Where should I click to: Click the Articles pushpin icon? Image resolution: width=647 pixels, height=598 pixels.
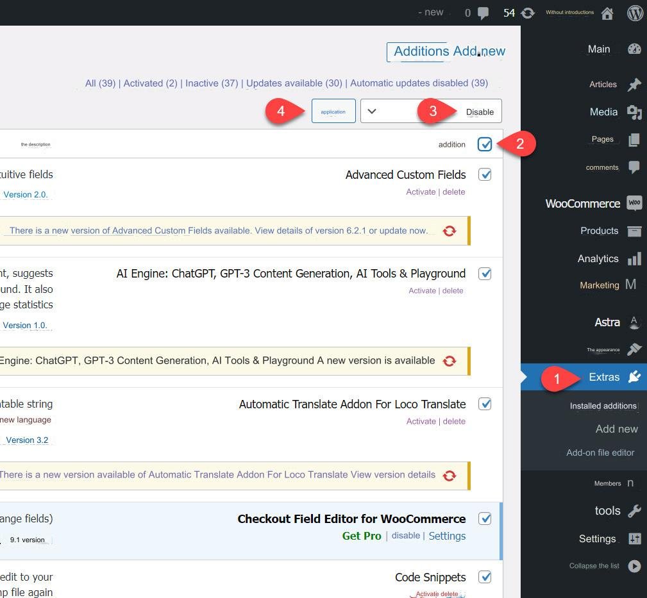pyautogui.click(x=634, y=84)
